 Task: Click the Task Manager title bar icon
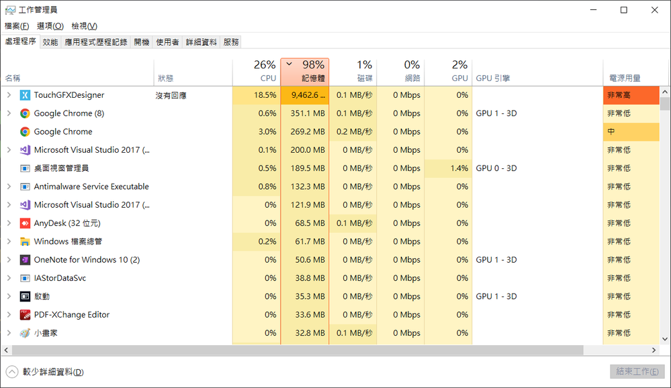click(x=10, y=10)
